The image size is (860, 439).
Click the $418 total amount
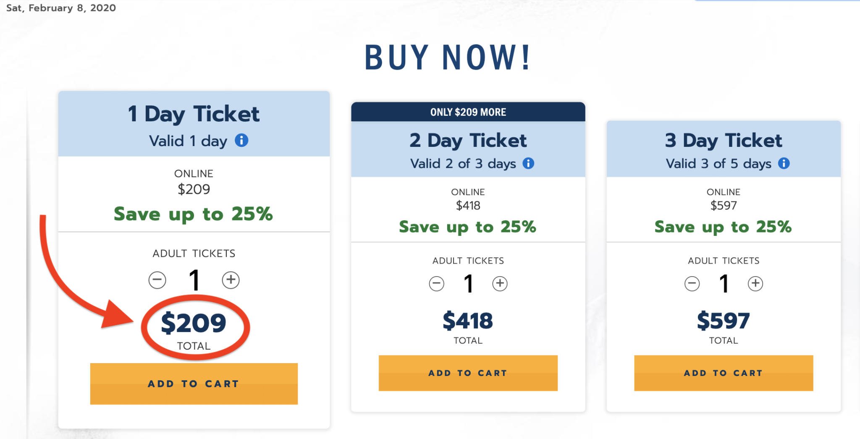tap(468, 321)
